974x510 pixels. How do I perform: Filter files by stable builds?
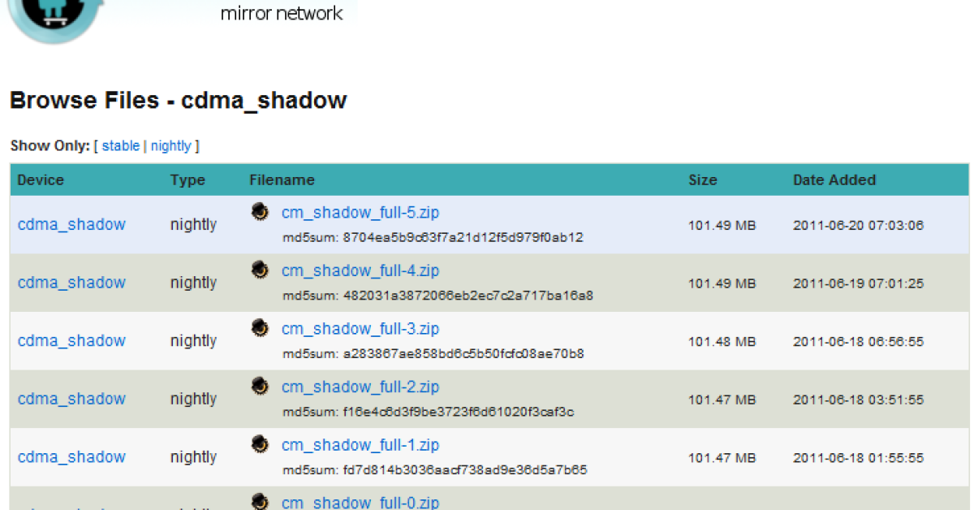click(x=121, y=146)
